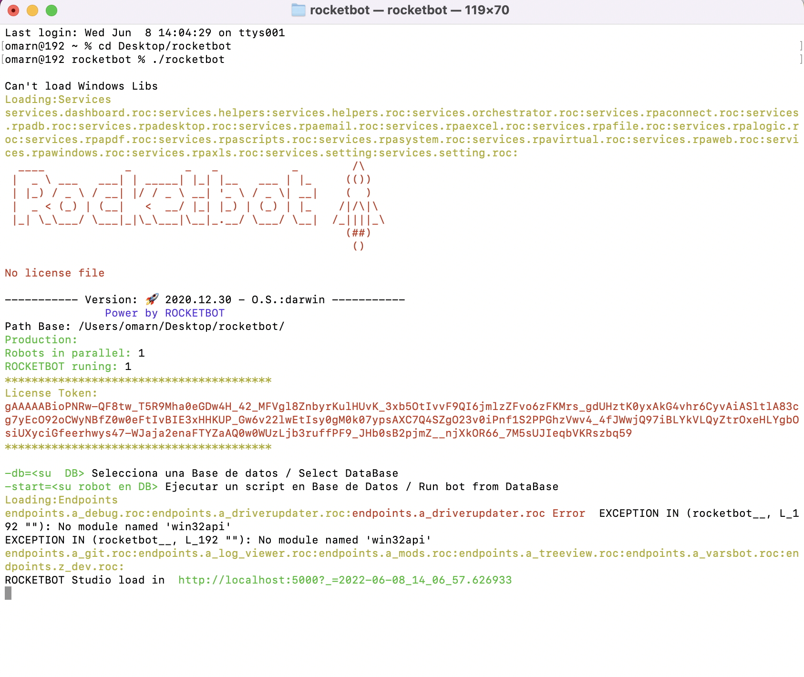Screen dimensions: 804x677
Task: Minimize the terminal with the yellow button
Action: [32, 10]
